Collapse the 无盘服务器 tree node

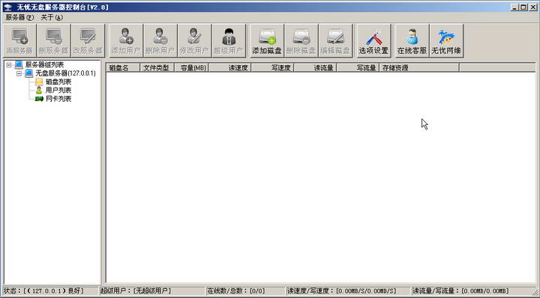point(19,73)
